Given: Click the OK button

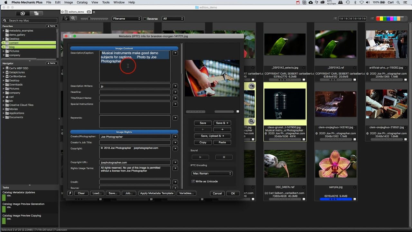Looking at the screenshot, I should pos(233,193).
